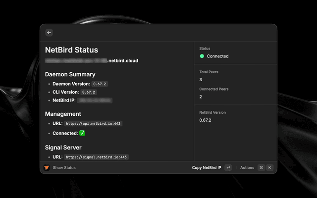This screenshot has width=317, height=198.
Task: Click Copy NetBird IP action
Action: 207,168
